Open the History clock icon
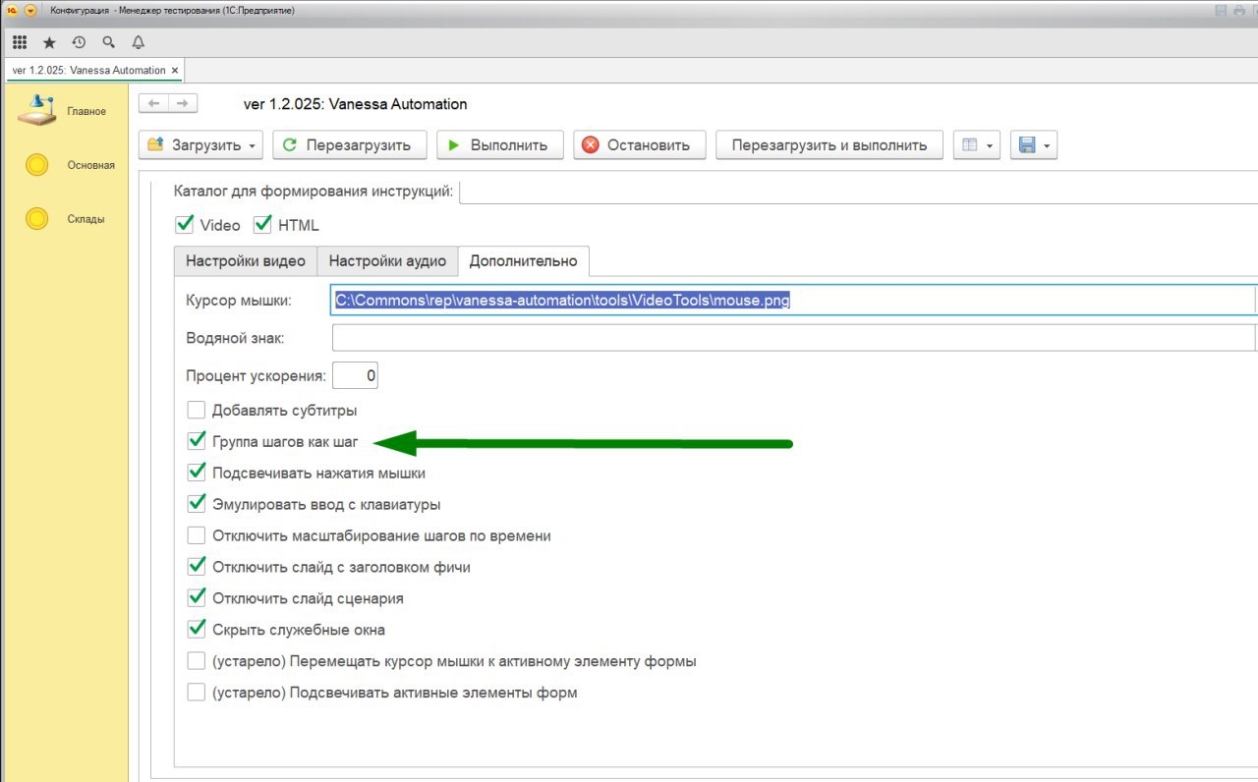The width and height of the screenshot is (1258, 782). coord(79,42)
